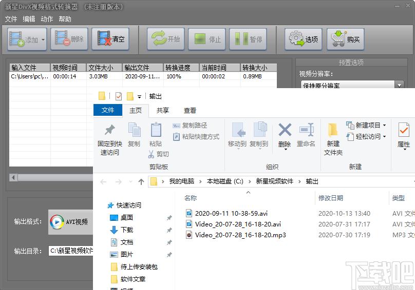Open the 轻松访问 dropdown
The width and height of the screenshot is (415, 290).
(366, 137)
